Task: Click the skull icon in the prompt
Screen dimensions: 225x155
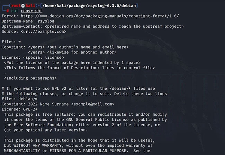Action: [x=23, y=6]
